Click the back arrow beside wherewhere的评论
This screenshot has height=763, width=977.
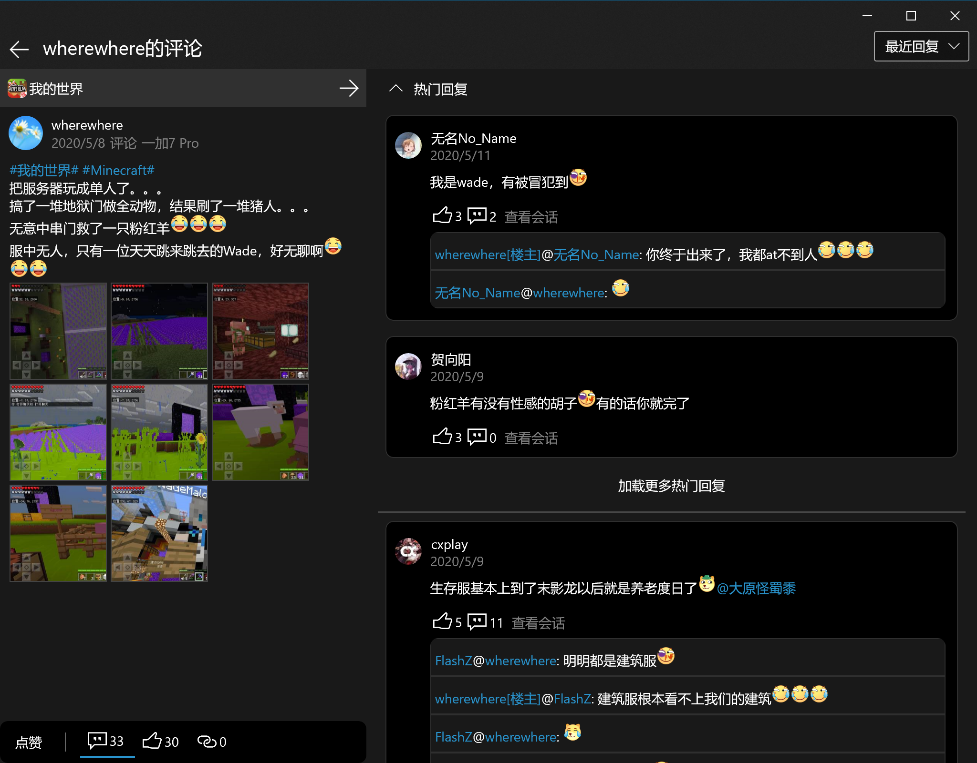(20, 49)
